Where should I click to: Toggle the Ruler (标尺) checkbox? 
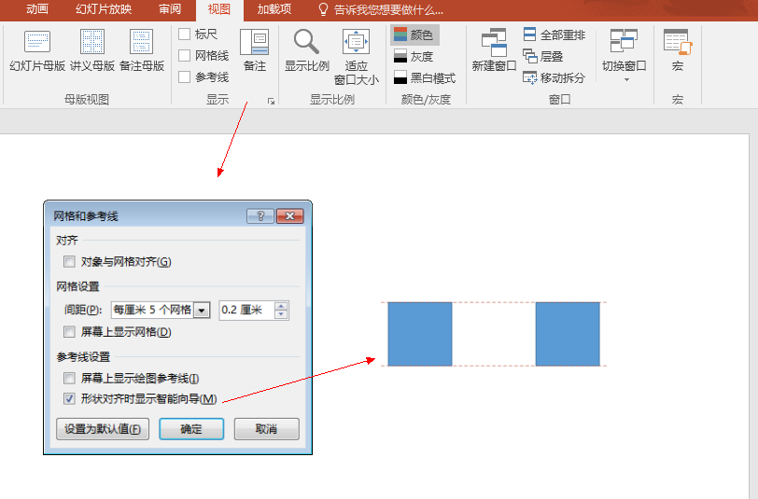pos(184,35)
